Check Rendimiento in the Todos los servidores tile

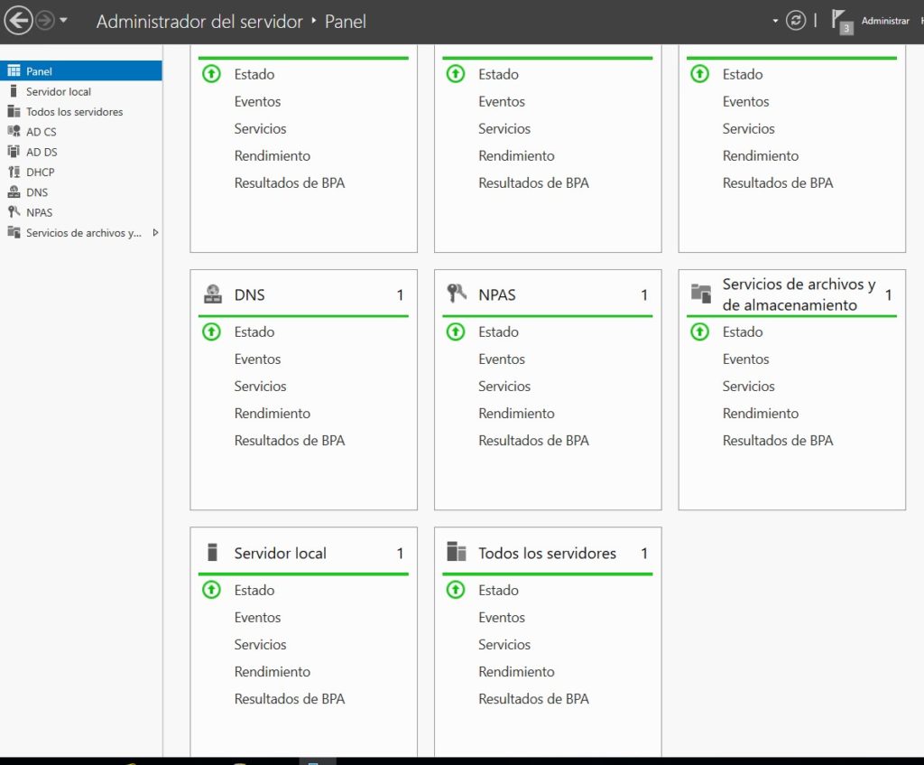pyautogui.click(x=516, y=671)
